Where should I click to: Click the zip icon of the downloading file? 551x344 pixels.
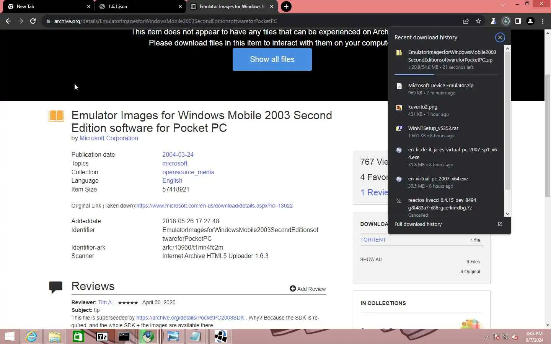(x=399, y=53)
